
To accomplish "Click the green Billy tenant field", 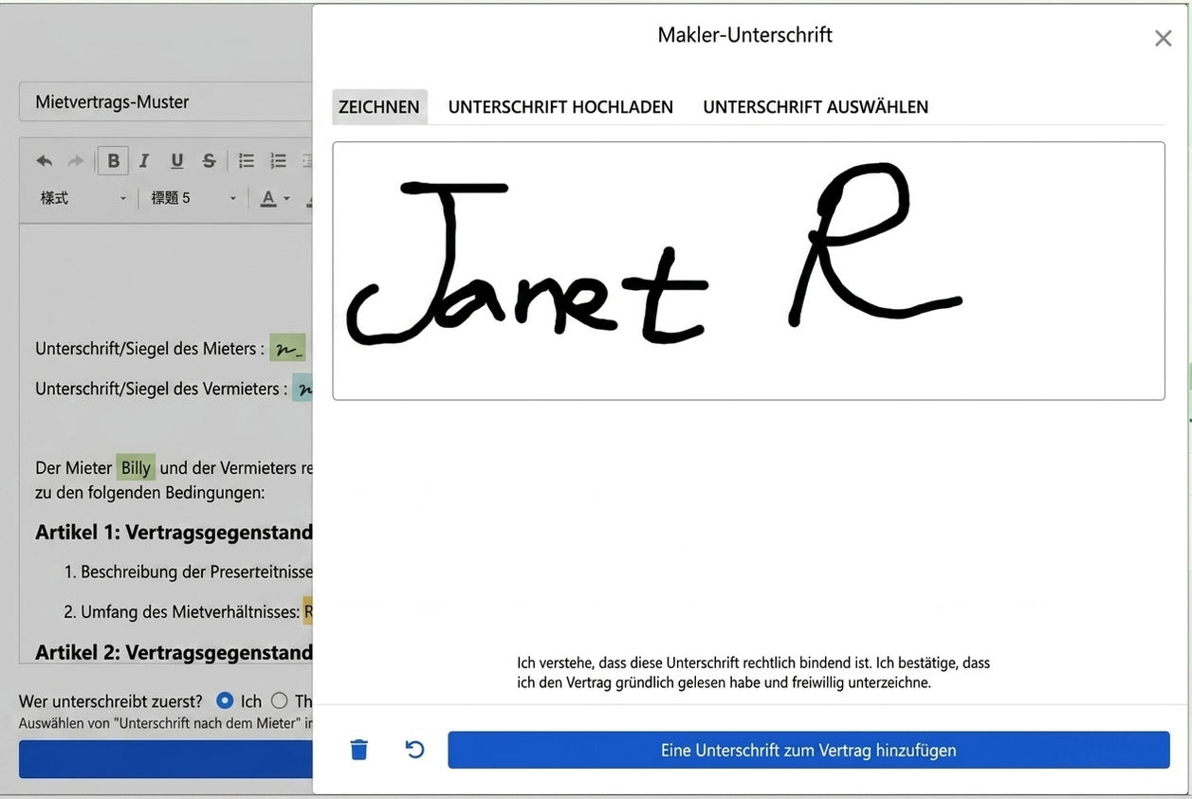I will click(136, 467).
